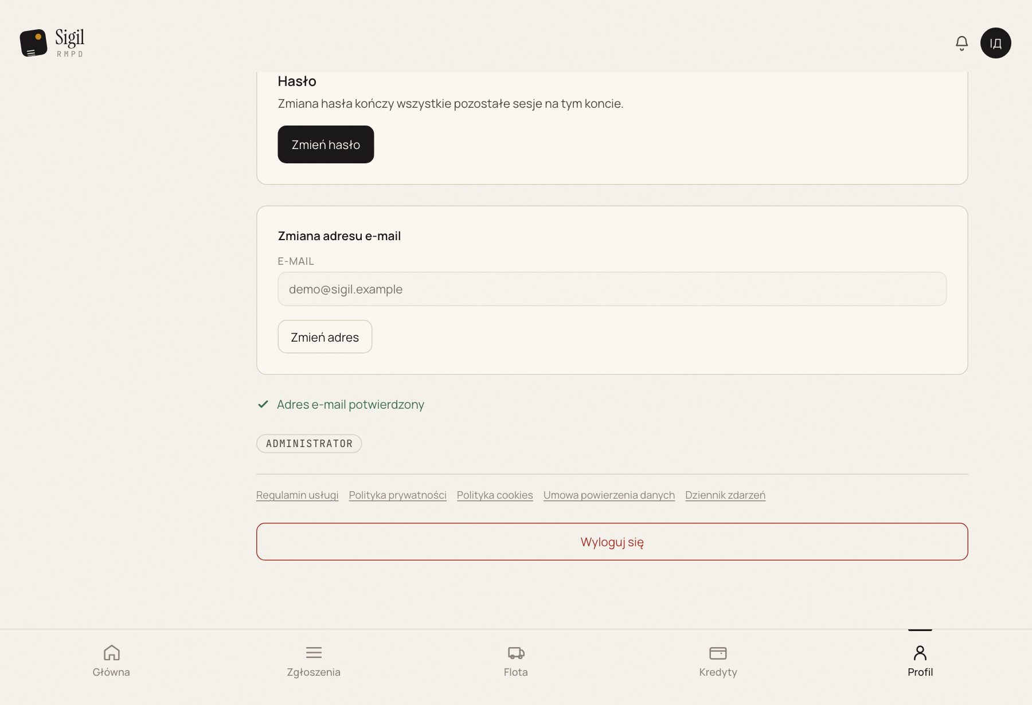Image resolution: width=1032 pixels, height=705 pixels.
Task: Click the Sigil wordmark text
Action: pyautogui.click(x=70, y=38)
